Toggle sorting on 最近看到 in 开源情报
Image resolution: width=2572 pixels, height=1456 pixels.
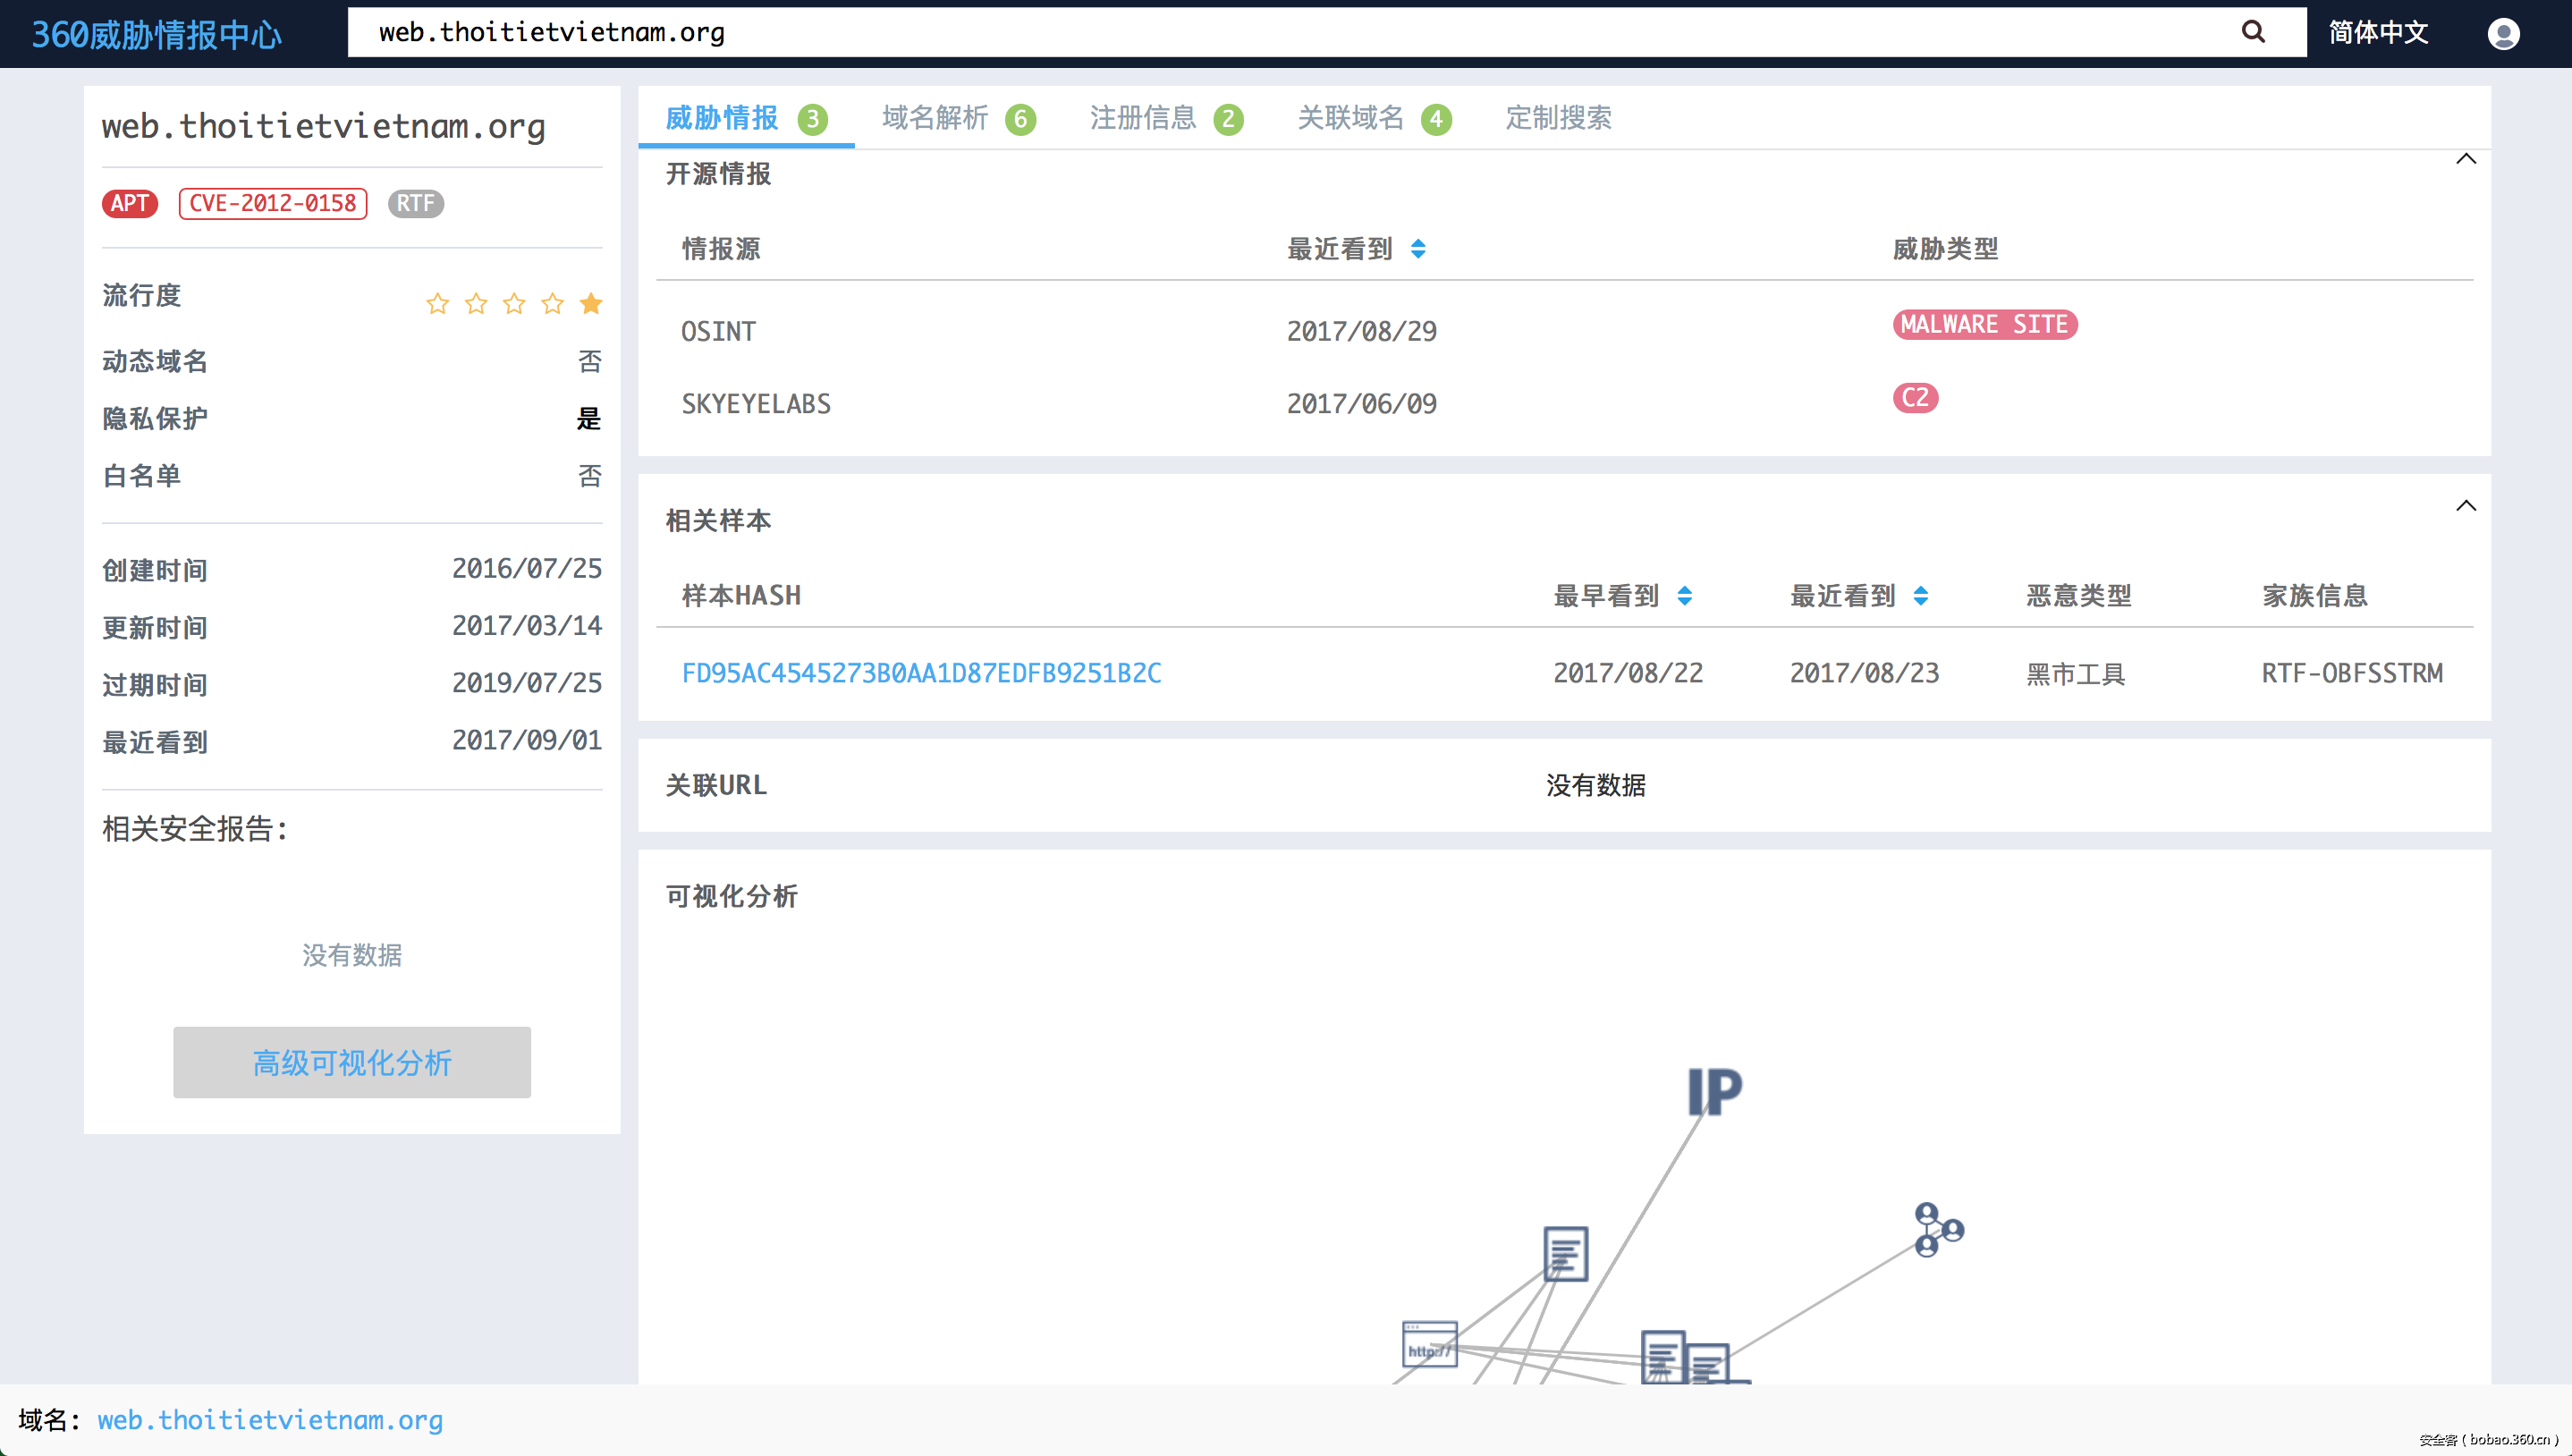pos(1418,249)
